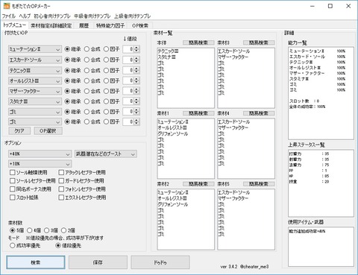Open the 武器潜在などのブースト dropdown
This screenshot has width=358, height=275.
(x=106, y=154)
